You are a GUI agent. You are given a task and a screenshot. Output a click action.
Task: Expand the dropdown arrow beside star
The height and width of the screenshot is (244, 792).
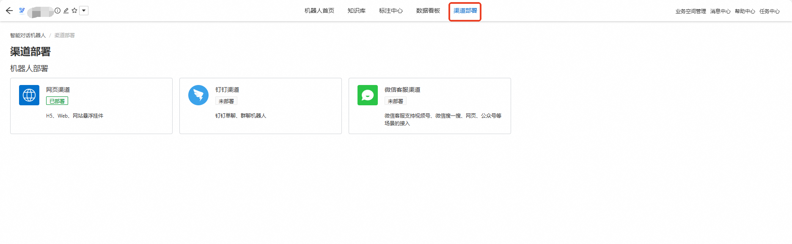84,11
